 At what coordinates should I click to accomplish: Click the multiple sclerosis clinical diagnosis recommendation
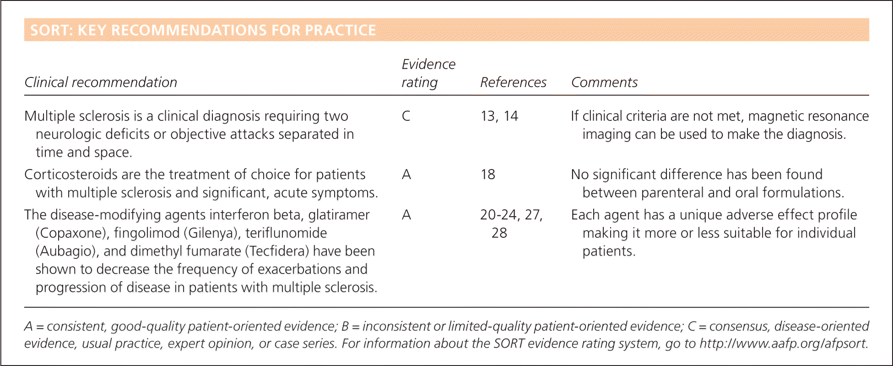(x=189, y=134)
